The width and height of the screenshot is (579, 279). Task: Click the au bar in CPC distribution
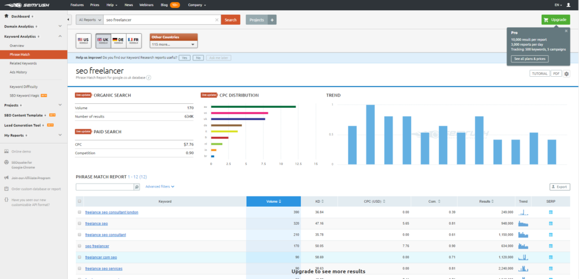[253, 107]
